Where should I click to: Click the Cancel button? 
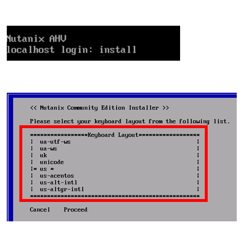coord(40,210)
